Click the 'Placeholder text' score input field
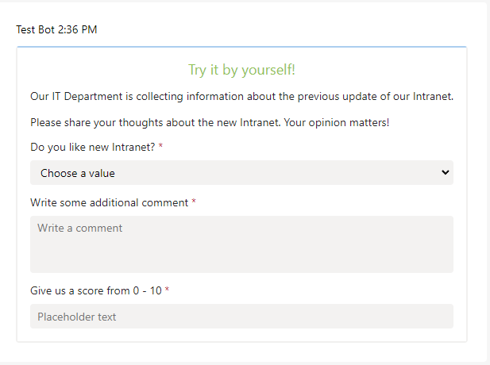 tap(241, 316)
